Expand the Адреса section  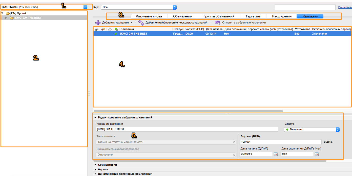pyautogui.click(x=95, y=169)
